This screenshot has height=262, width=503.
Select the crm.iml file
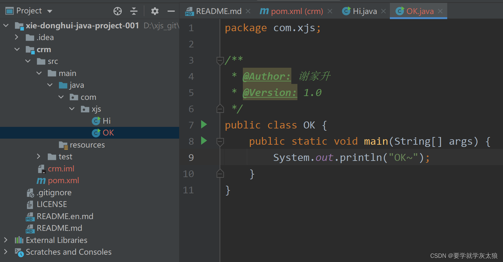click(90, 169)
